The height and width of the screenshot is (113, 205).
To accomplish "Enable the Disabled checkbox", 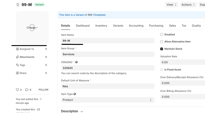I will [162, 35].
